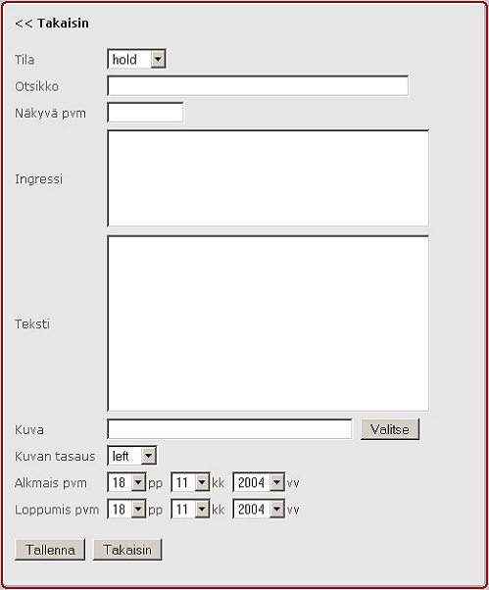Open the Loppumis pvm day dropdown

(126, 509)
